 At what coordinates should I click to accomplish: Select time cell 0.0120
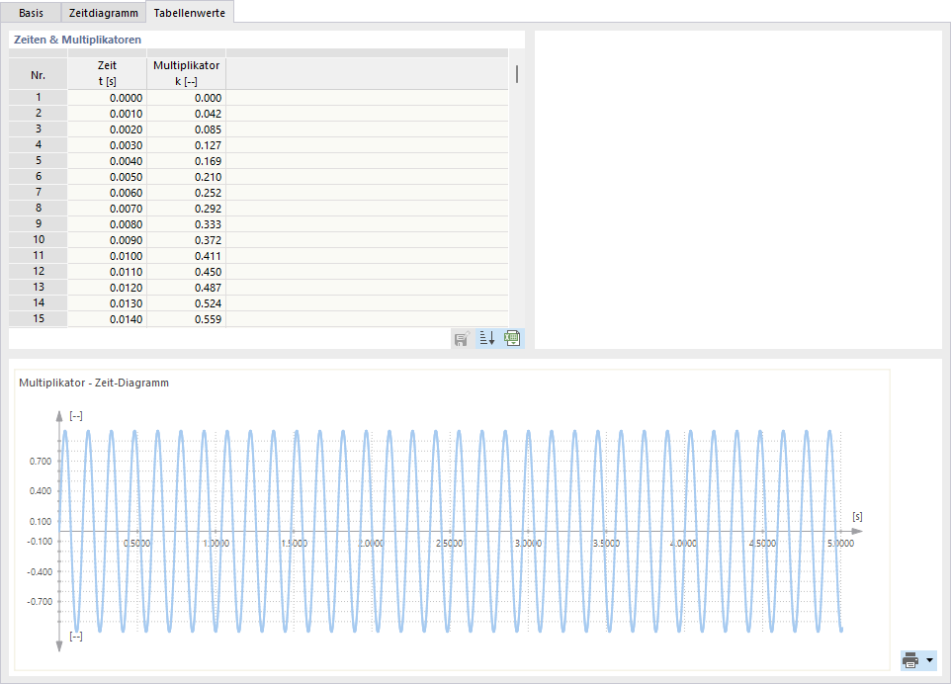point(108,287)
